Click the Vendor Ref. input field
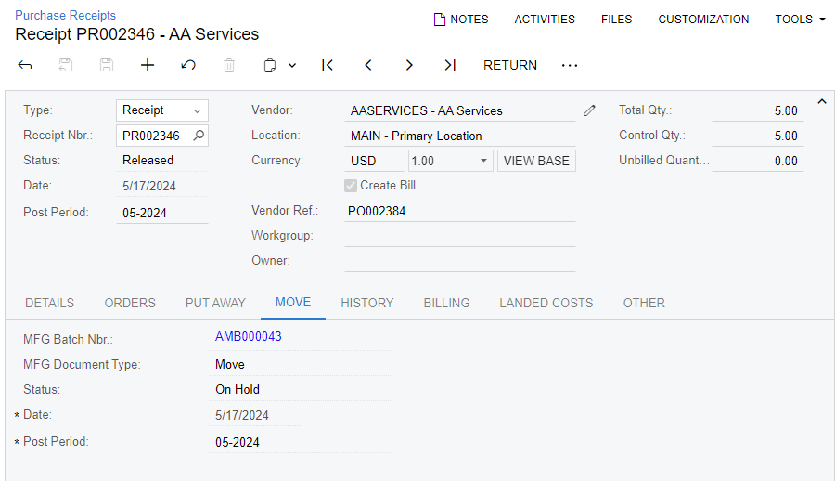Viewport: 835px width, 481px height. pos(459,211)
